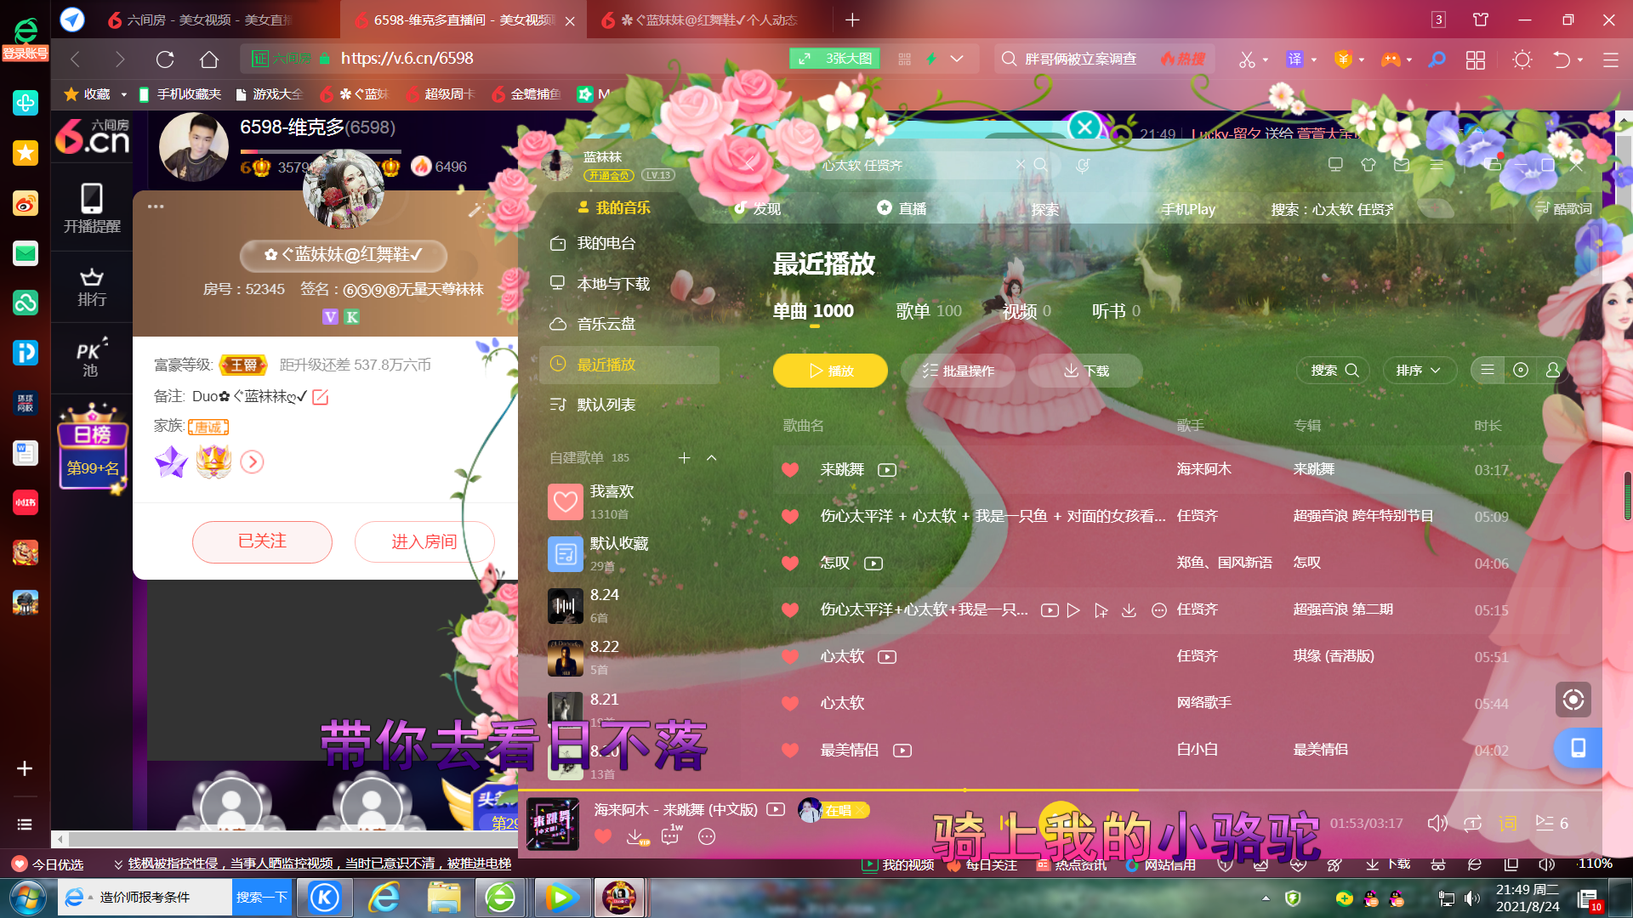The width and height of the screenshot is (1633, 918).
Task: Toggle desktop lyrics 词 button
Action: (1508, 823)
